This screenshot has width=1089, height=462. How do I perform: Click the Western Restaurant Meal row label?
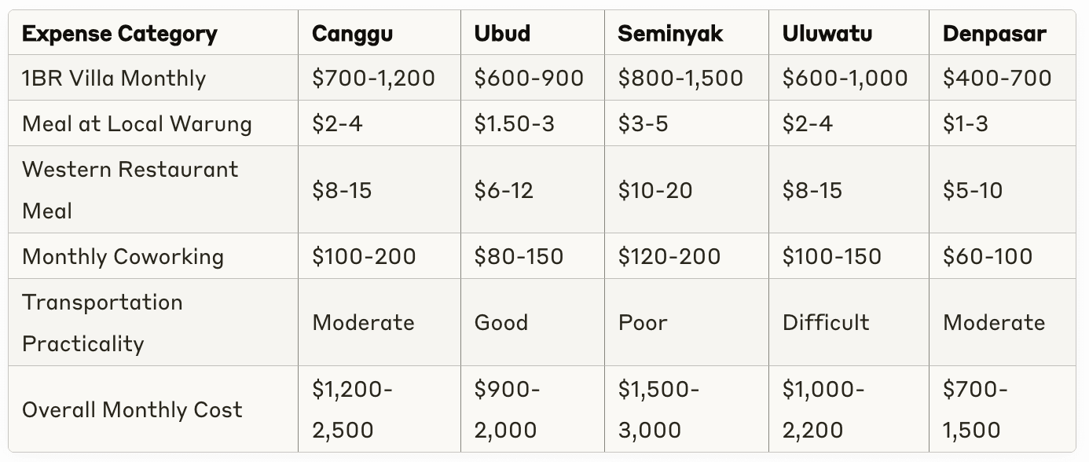click(x=130, y=190)
